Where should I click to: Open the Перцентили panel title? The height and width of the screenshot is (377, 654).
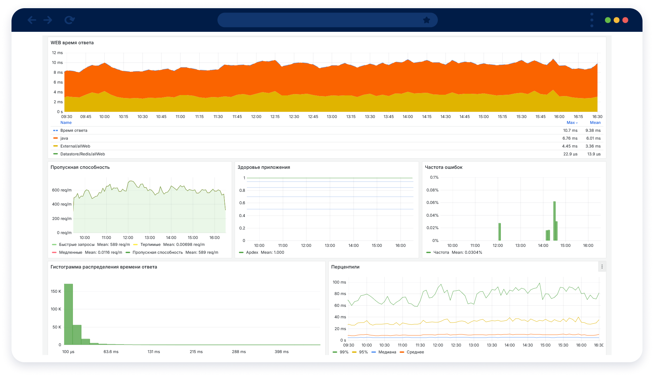[x=345, y=267]
